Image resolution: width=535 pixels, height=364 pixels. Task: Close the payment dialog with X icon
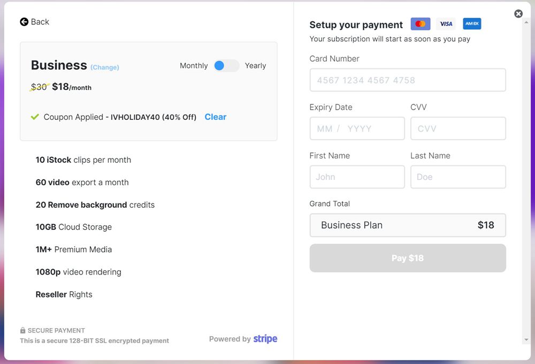(518, 14)
